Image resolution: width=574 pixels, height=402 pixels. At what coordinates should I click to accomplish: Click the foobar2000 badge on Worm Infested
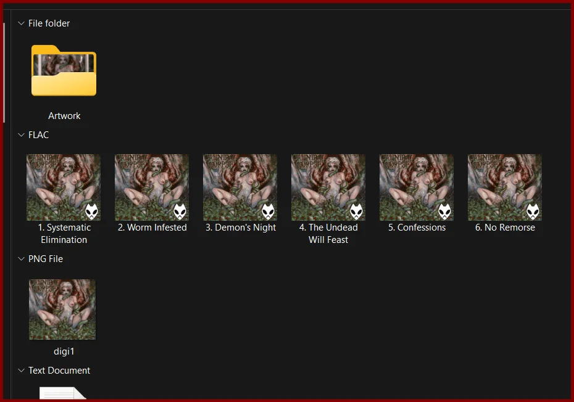point(180,211)
